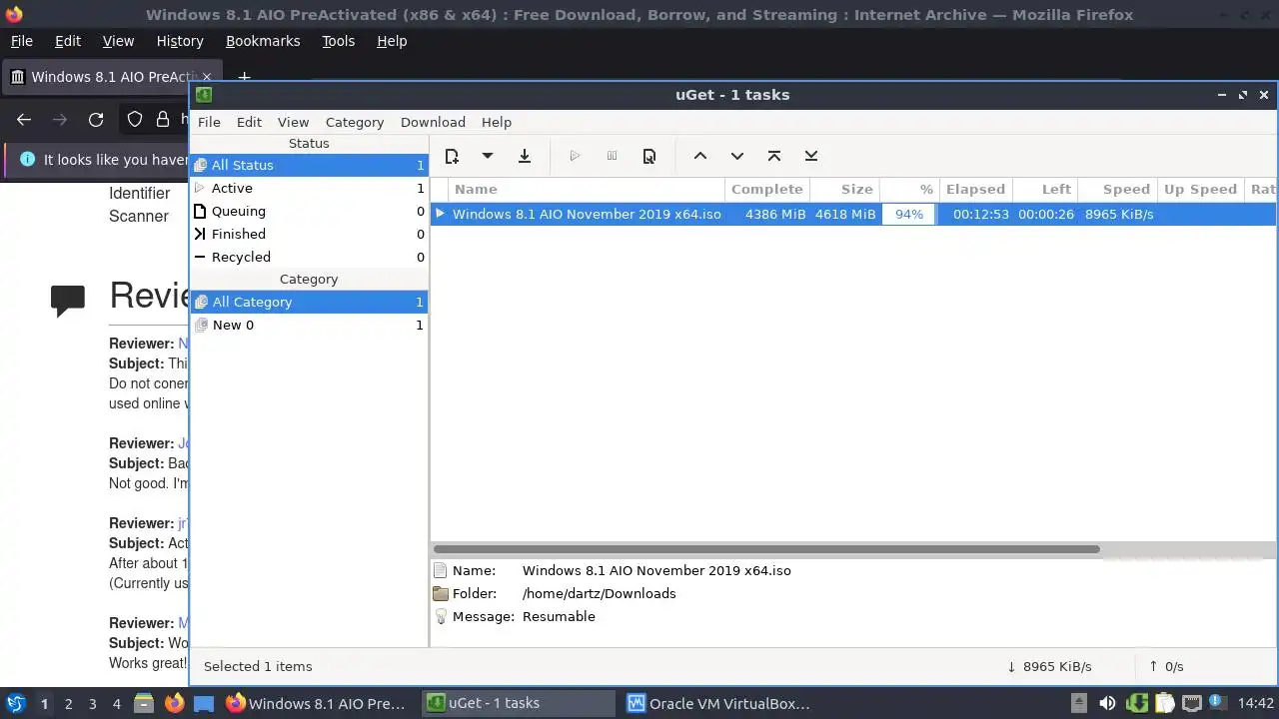The height and width of the screenshot is (719, 1279).
Task: Open the new-download dropdown arrow in uGet toolbar
Action: [x=488, y=156]
